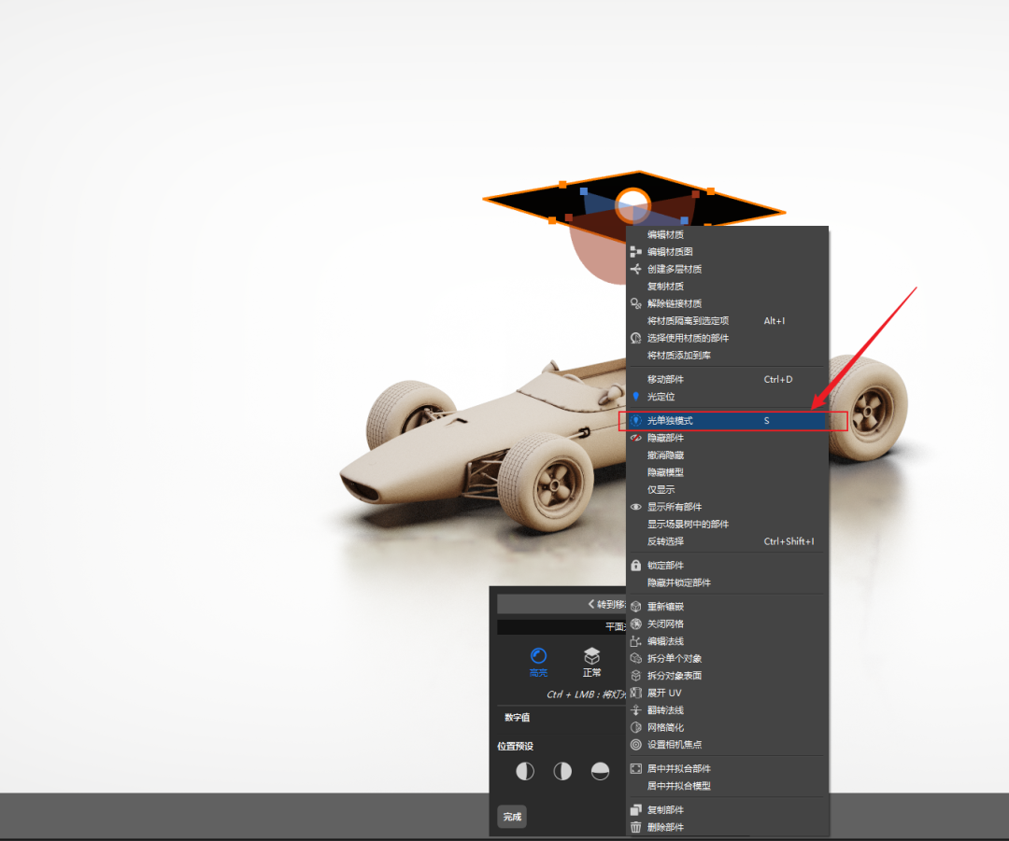
Task: Choose 反转选择 (Ctrl+Shift+I)
Action: pyautogui.click(x=727, y=541)
